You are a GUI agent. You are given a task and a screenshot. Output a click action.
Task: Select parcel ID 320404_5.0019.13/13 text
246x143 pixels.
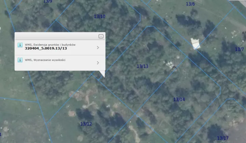point(46,48)
